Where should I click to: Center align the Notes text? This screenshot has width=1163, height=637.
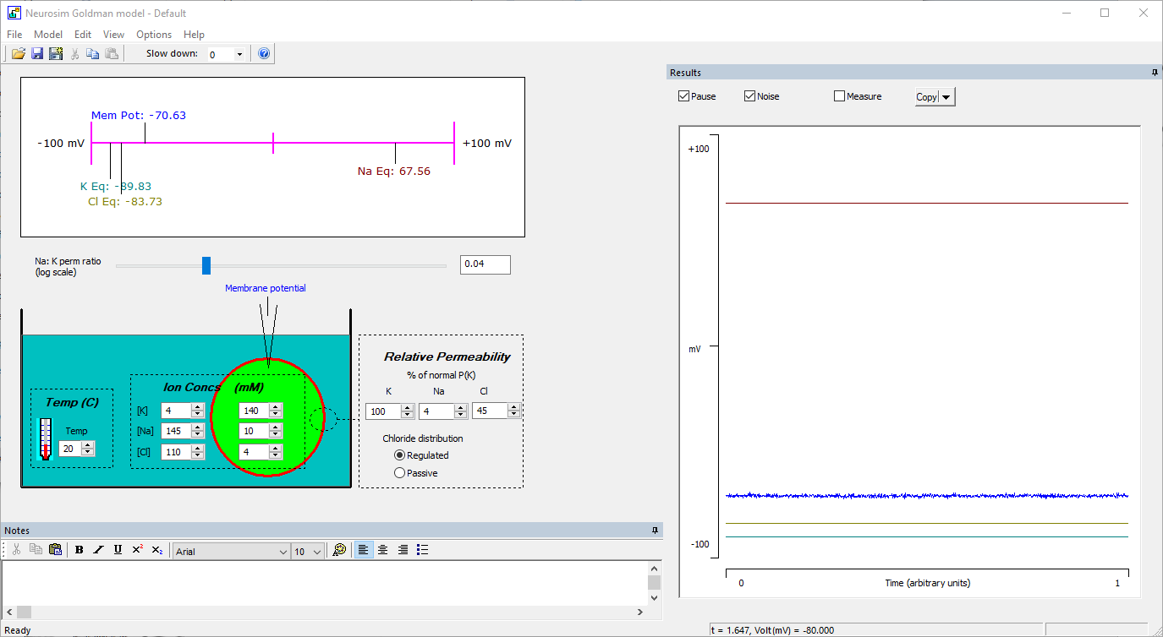tap(383, 550)
